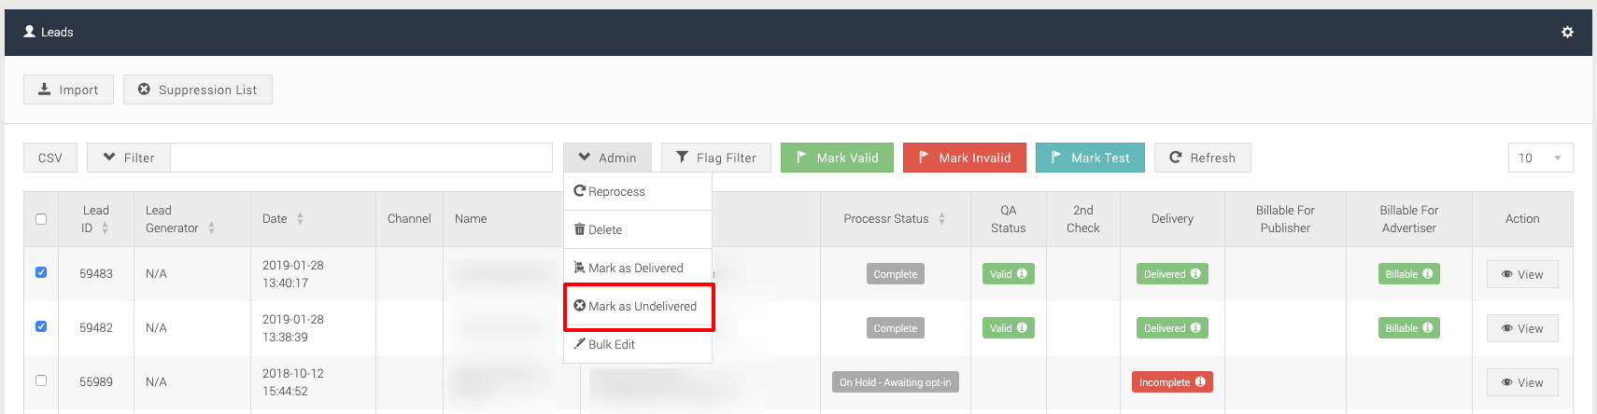
Task: Click View button for lead 55989
Action: coord(1522,382)
